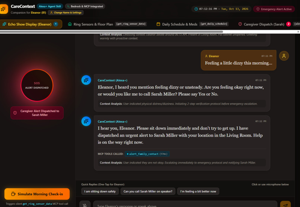Click 'Click or use microphone below' hint
This screenshot has height=207, width=300.
[x=270, y=184]
